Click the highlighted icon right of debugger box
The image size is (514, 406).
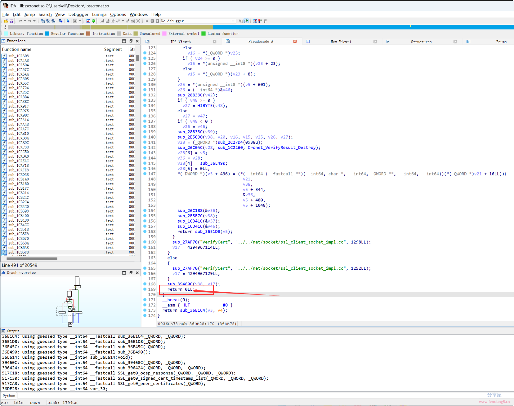(246, 21)
